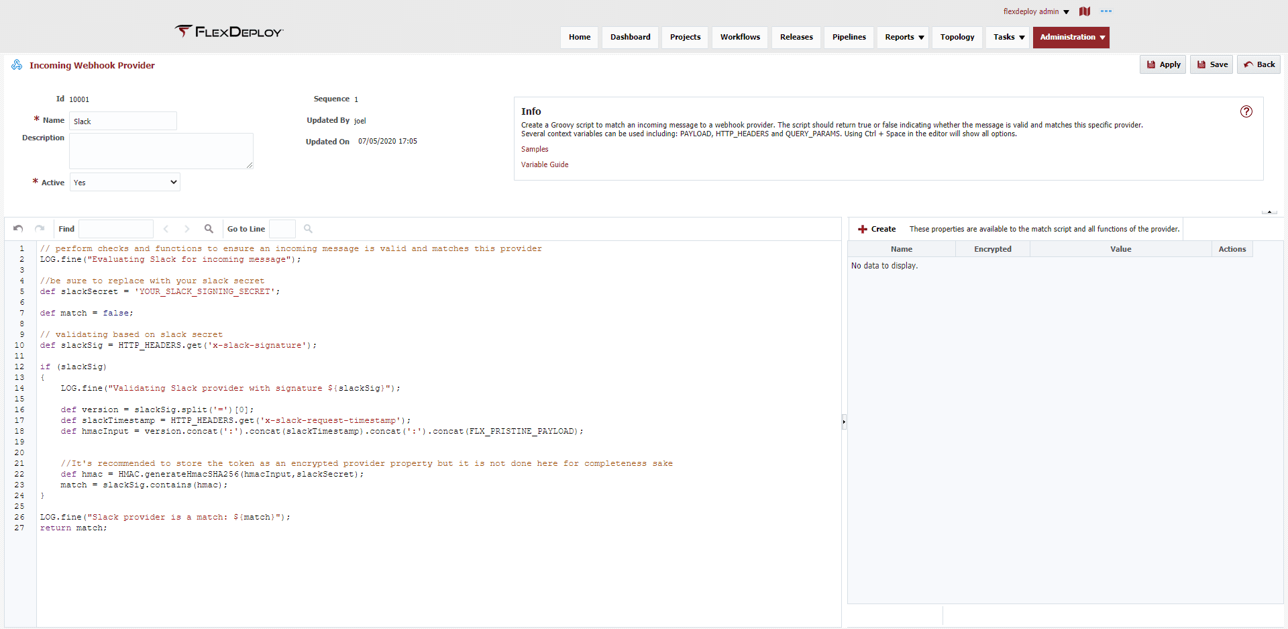
Task: Open the Variable Guide link
Action: 545,164
